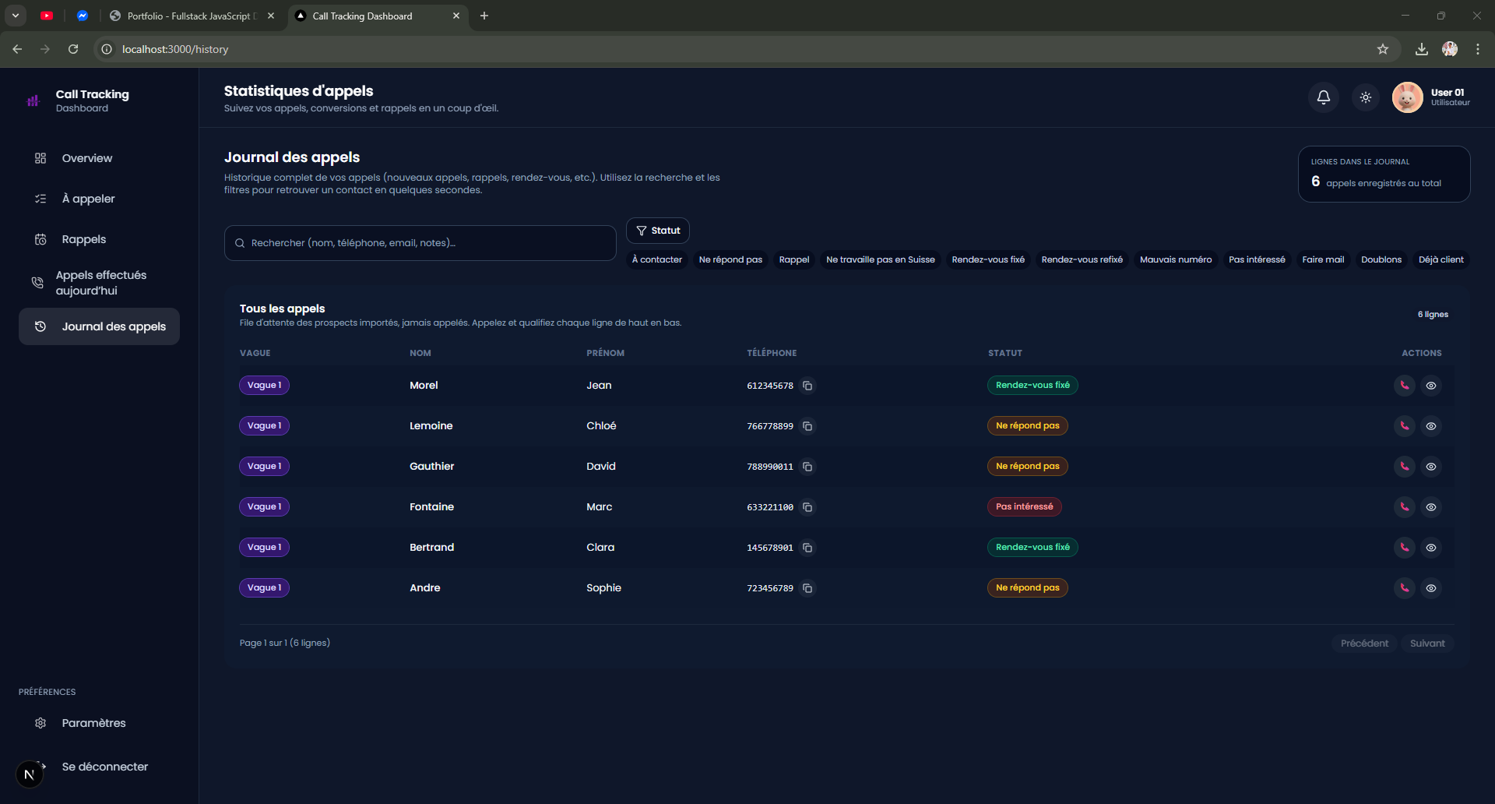Go to the Overview page
The height and width of the screenshot is (804, 1495).
(x=86, y=158)
